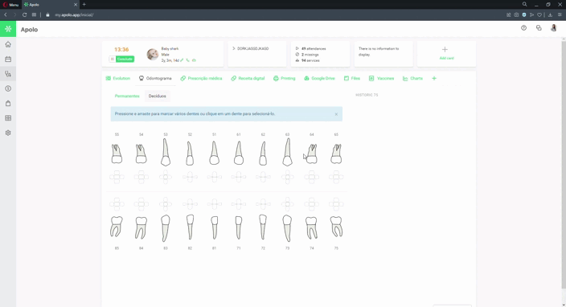The image size is (566, 307).
Task: Open the Receita digital tab
Action: tap(248, 78)
